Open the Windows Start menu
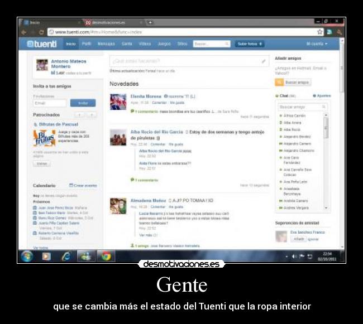 click(27, 257)
